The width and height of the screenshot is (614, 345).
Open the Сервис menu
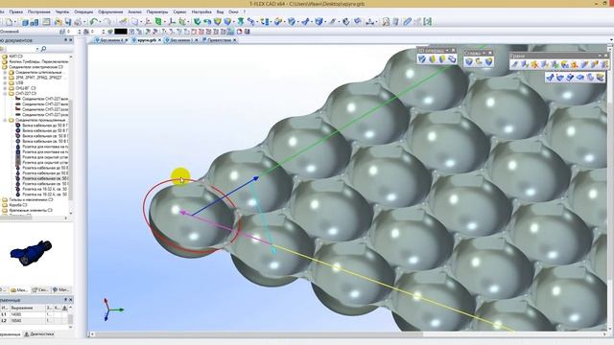tap(179, 12)
